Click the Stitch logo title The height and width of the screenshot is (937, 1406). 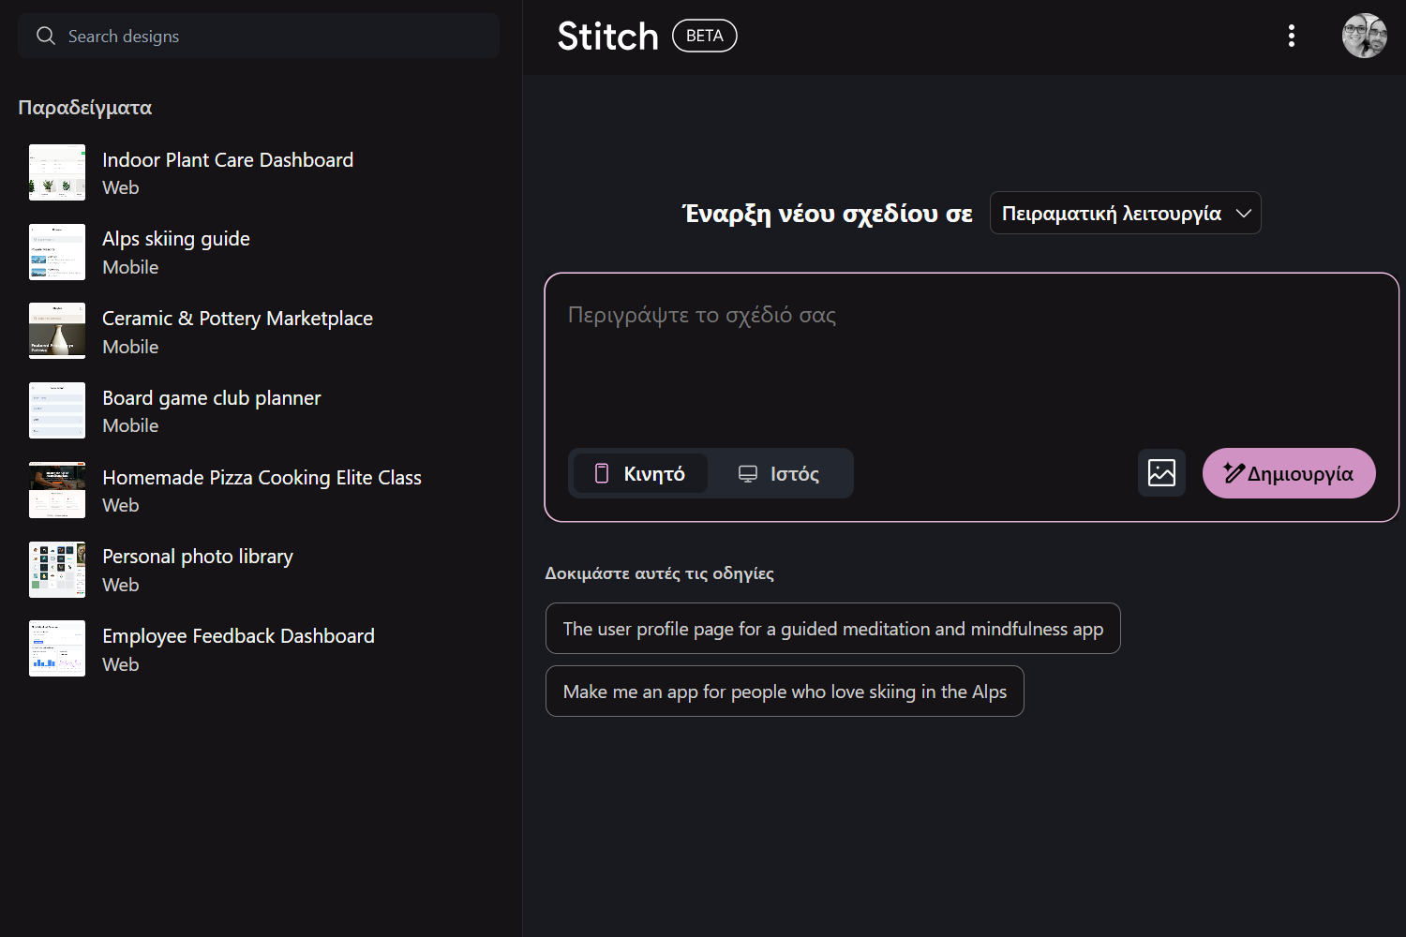pyautogui.click(x=607, y=37)
